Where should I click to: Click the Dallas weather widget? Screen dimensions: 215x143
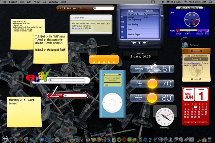(152, 84)
